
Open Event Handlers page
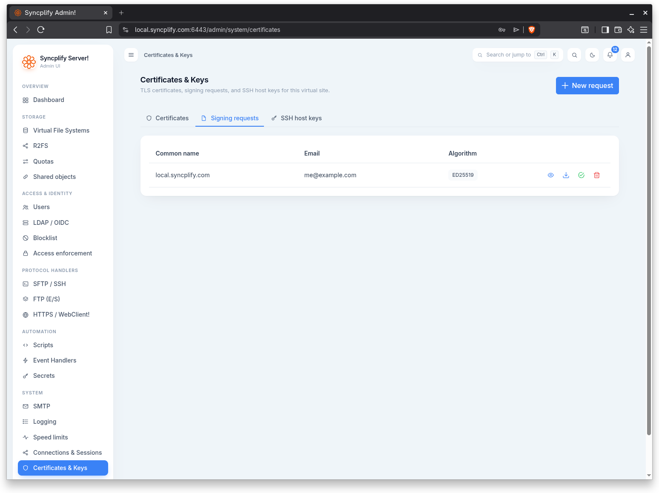(63, 360)
